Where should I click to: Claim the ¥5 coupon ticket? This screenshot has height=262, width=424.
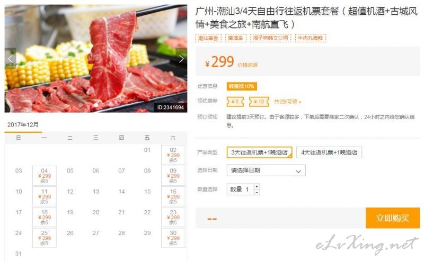[x=235, y=102]
